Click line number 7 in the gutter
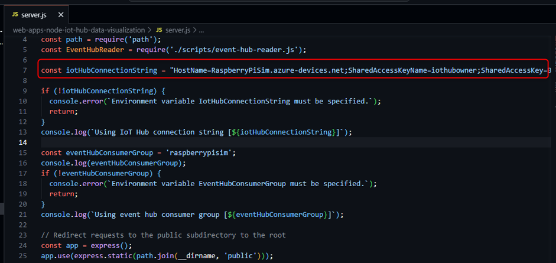 [x=24, y=70]
